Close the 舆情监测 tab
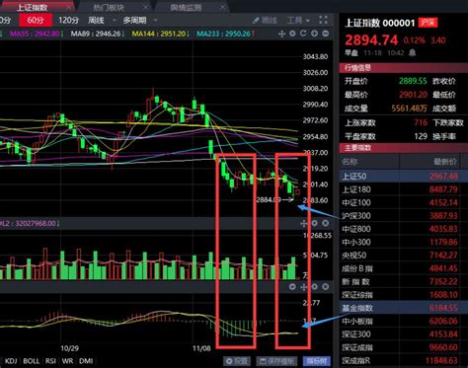Image resolution: width=468 pixels, height=368 pixels. click(x=223, y=7)
